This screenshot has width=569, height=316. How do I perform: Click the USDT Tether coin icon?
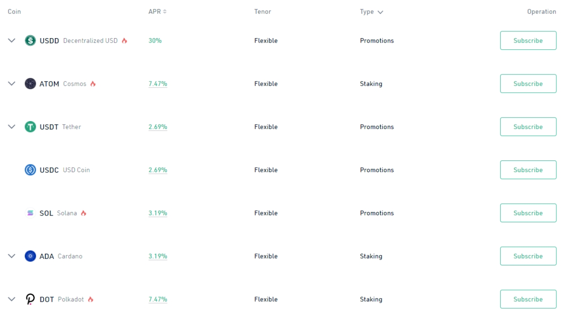tap(29, 126)
